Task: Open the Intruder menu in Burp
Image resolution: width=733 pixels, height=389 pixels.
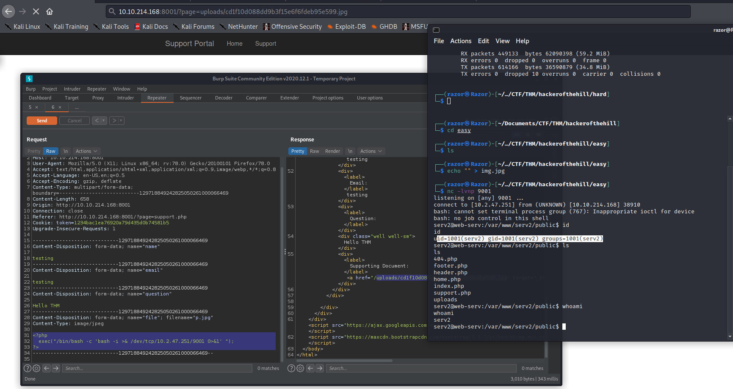Action: (72, 89)
